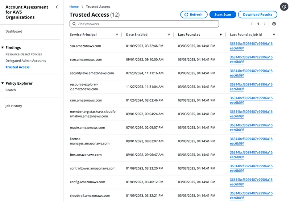This screenshot has width=290, height=202.
Task: Open Job History in sidebar
Action: click(14, 106)
